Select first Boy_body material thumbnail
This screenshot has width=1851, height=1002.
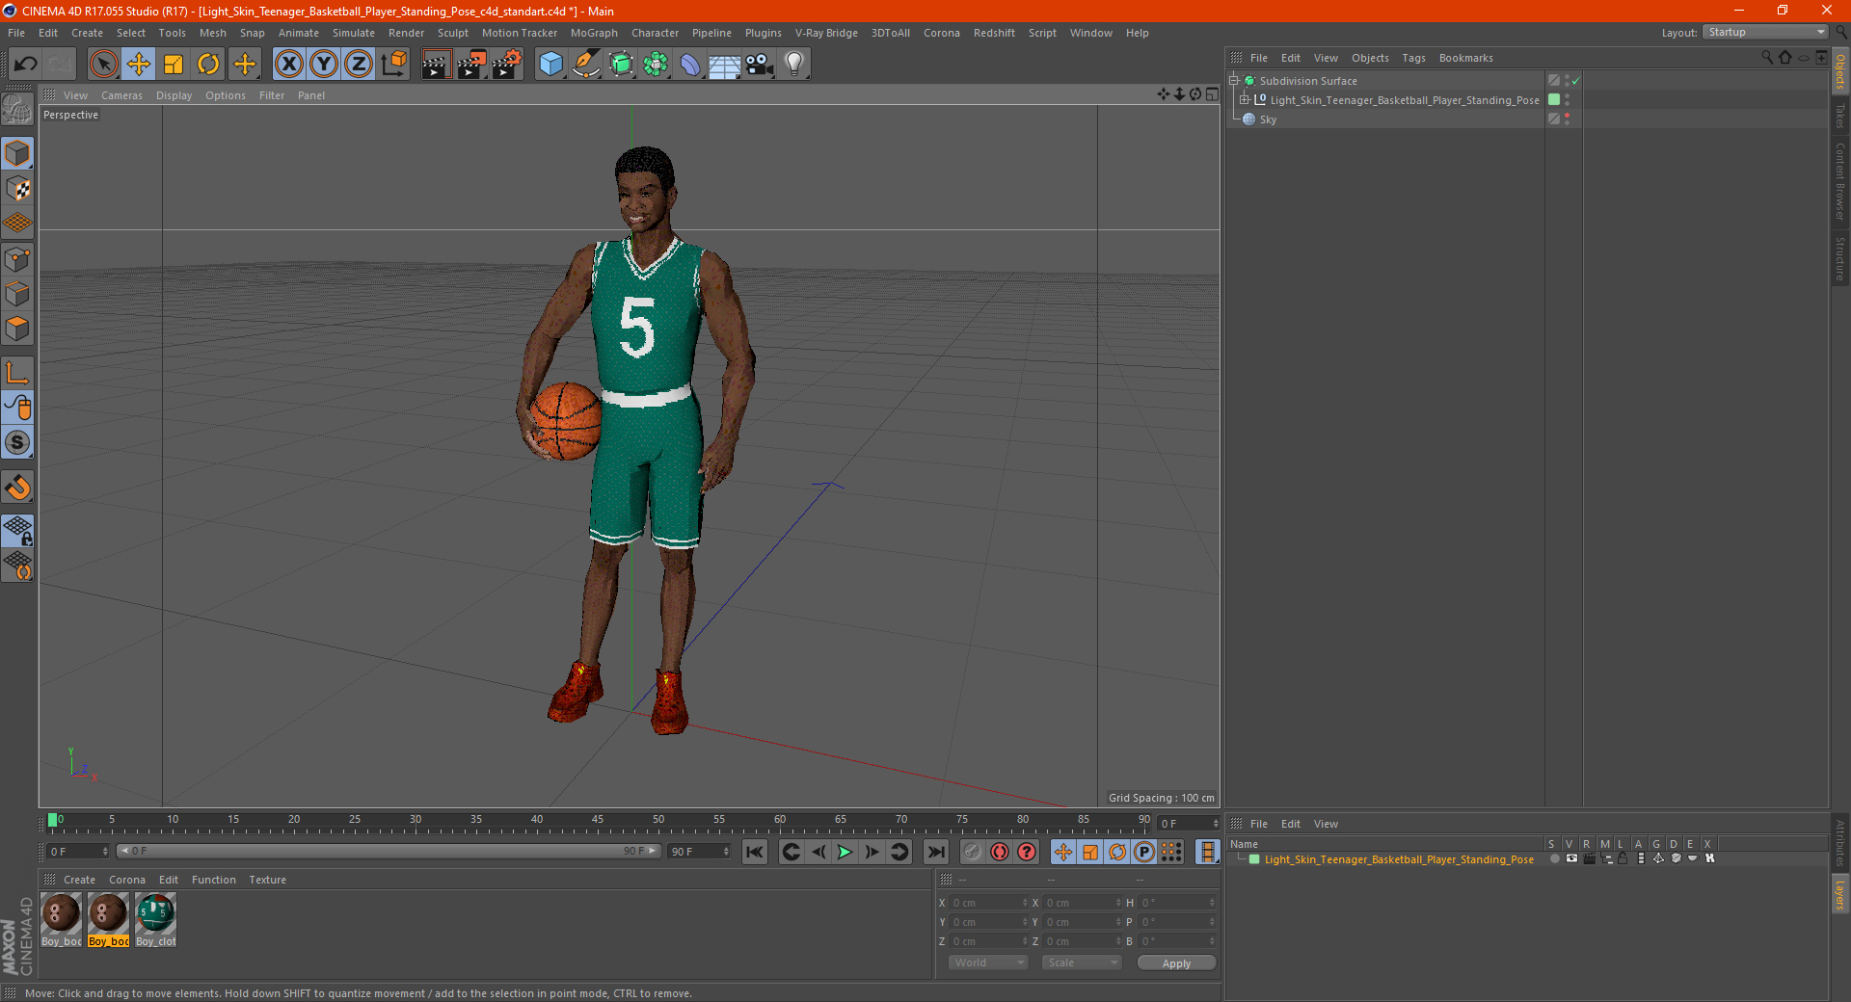(61, 920)
